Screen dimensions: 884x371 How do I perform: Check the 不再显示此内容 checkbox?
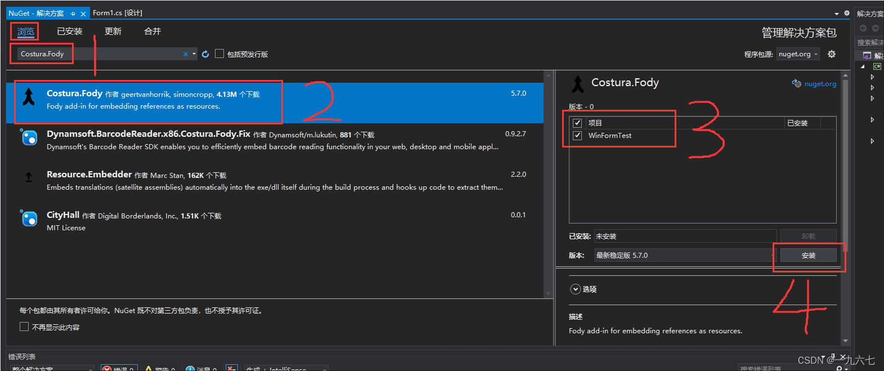[x=24, y=327]
